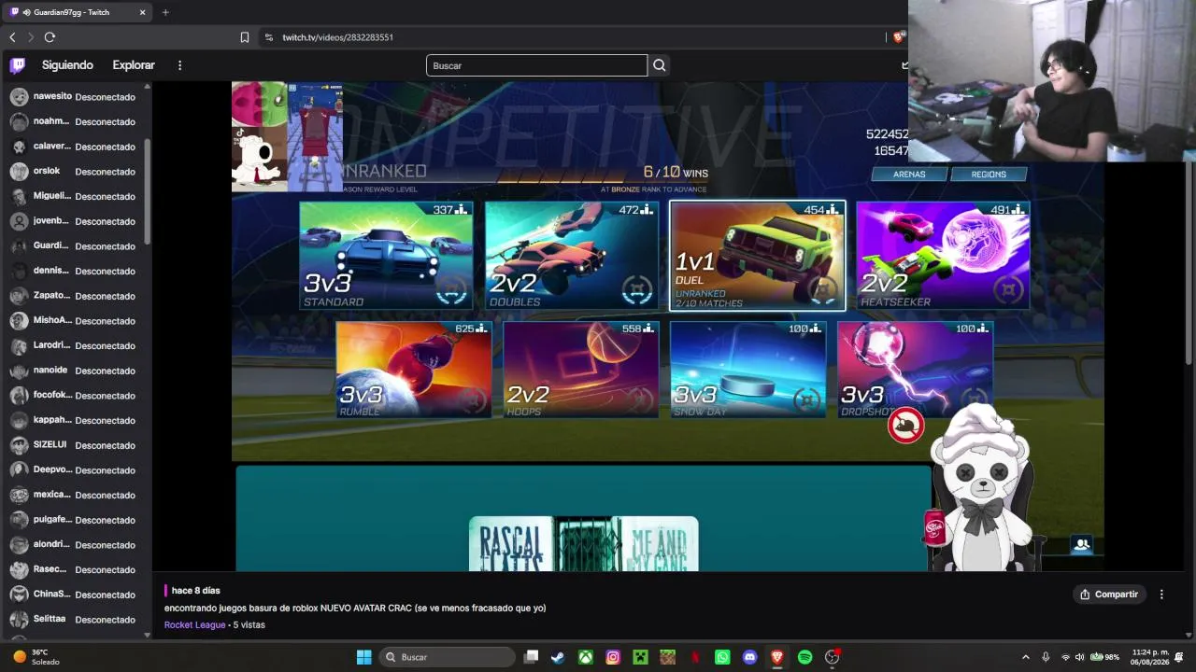The width and height of the screenshot is (1196, 672).
Task: Click the browser address bar URL
Action: pyautogui.click(x=338, y=37)
